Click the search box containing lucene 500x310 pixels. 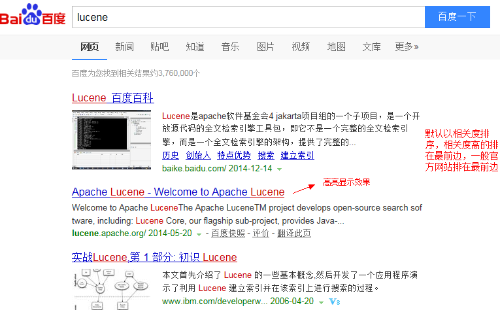248,17
